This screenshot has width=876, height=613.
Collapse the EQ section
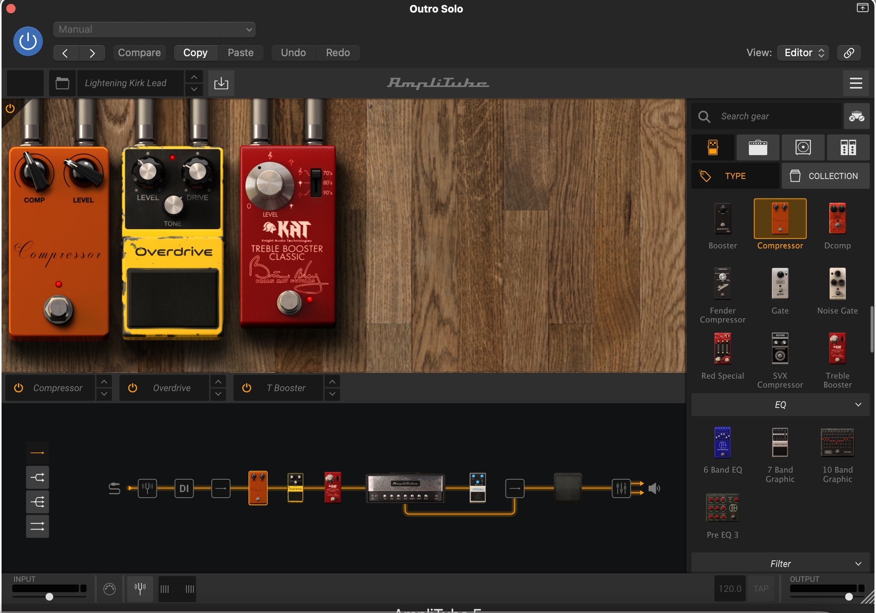[780, 405]
